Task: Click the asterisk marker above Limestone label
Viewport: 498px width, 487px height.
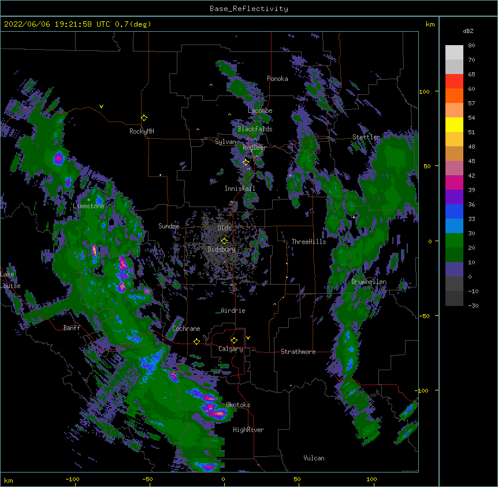Action: (x=88, y=200)
